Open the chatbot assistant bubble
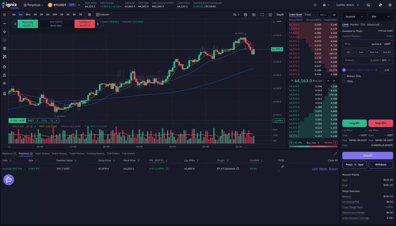 pos(9,180)
